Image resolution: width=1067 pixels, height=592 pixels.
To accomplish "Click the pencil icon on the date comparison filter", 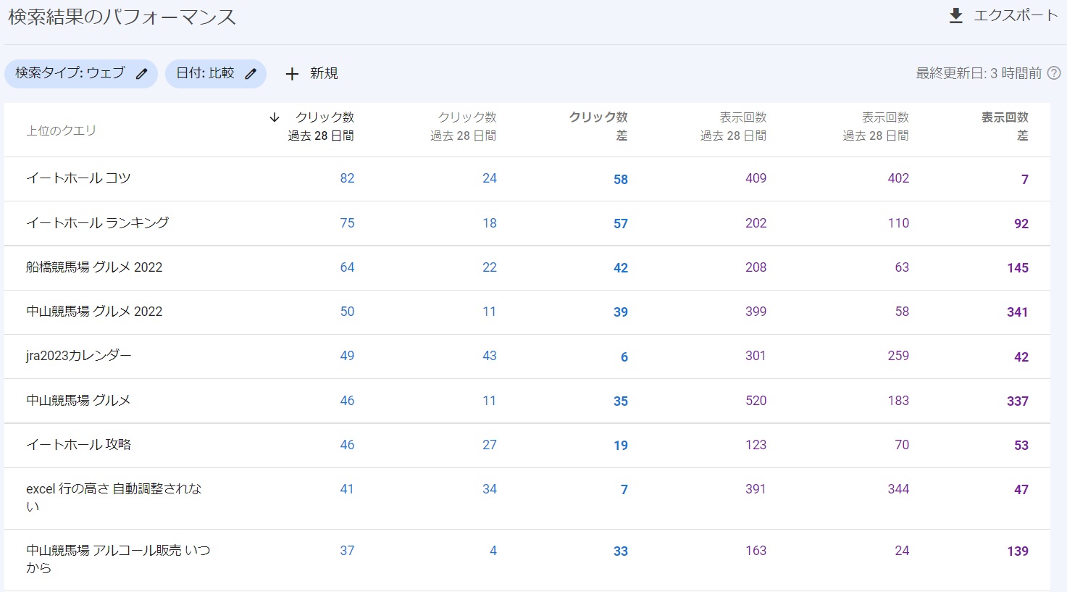I will tap(251, 74).
